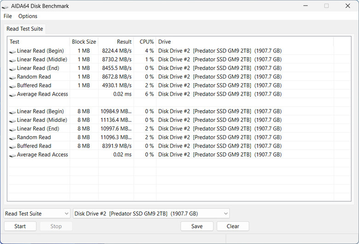
Task: Sort by the Drive column header
Action: [245, 42]
